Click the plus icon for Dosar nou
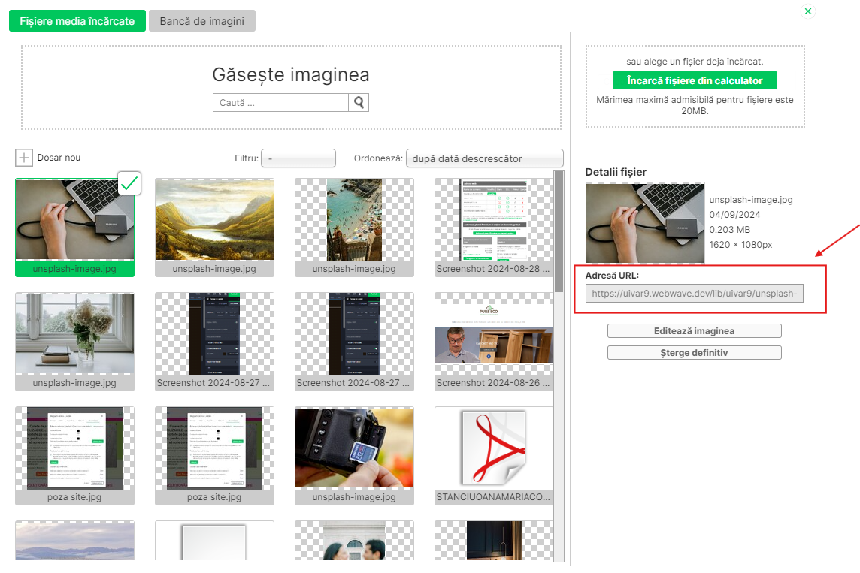This screenshot has width=860, height=573. (24, 158)
